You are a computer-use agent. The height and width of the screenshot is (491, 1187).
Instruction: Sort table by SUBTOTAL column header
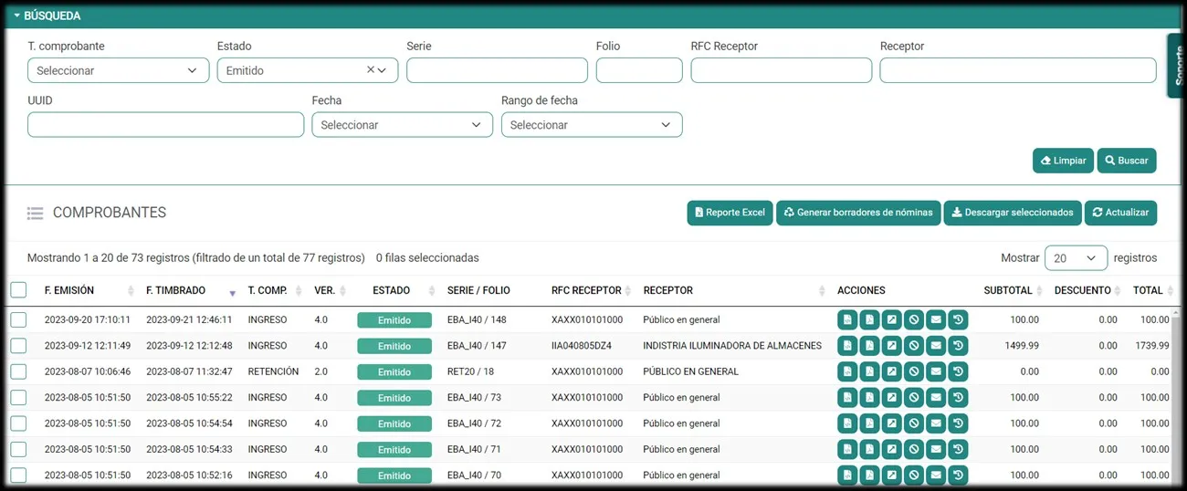click(x=1007, y=290)
